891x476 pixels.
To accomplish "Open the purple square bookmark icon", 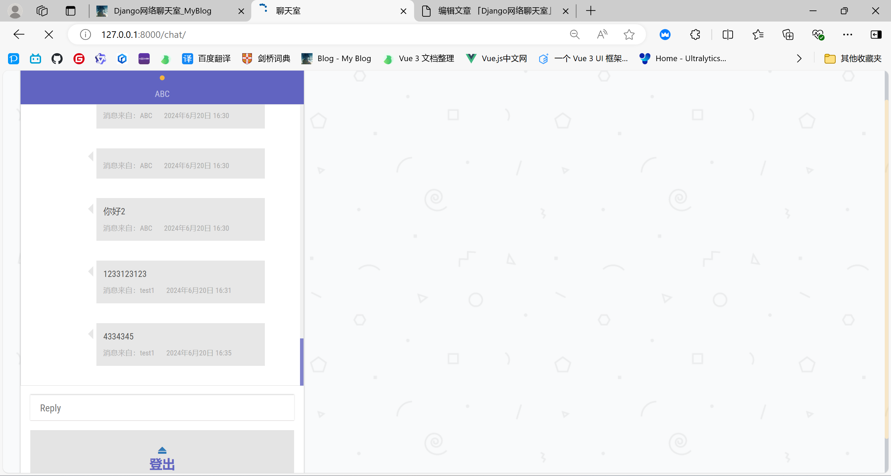I will [x=144, y=58].
